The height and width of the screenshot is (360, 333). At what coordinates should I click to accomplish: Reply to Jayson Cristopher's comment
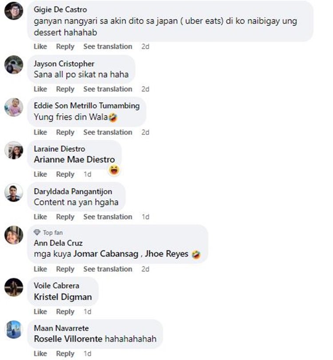pyautogui.click(x=65, y=89)
